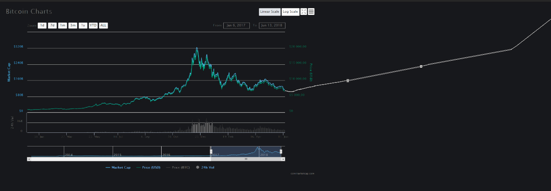
Task: Click the 2015 year in navigator
Action: [x=118, y=155]
